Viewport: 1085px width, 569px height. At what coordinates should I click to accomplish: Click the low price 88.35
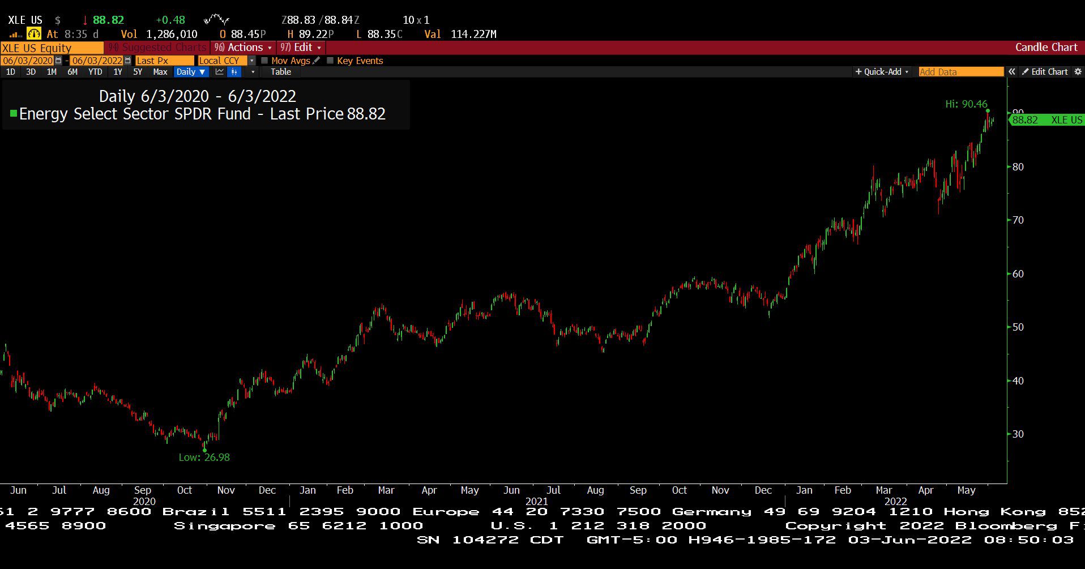(382, 35)
